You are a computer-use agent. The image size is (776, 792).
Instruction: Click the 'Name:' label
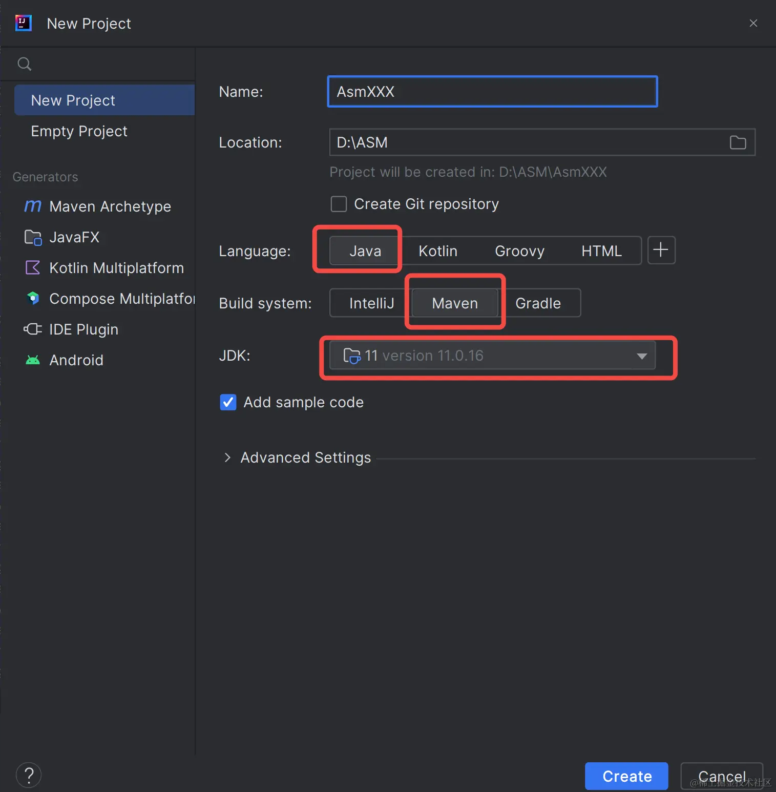point(241,92)
